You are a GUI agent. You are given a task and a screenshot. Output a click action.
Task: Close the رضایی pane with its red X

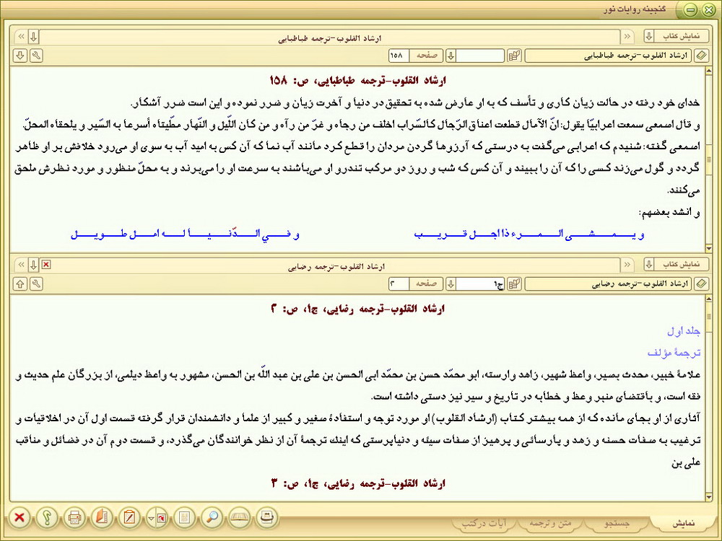click(x=46, y=265)
